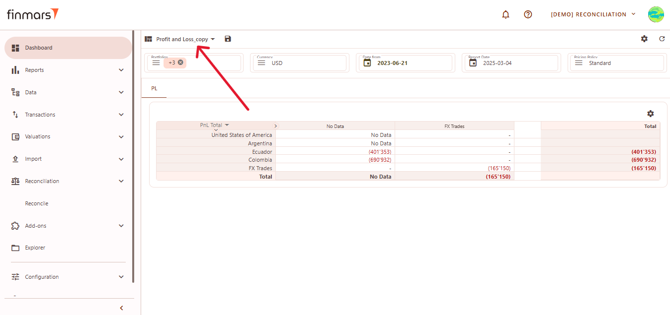Collapse the sidebar with bottom chevron

point(122,308)
